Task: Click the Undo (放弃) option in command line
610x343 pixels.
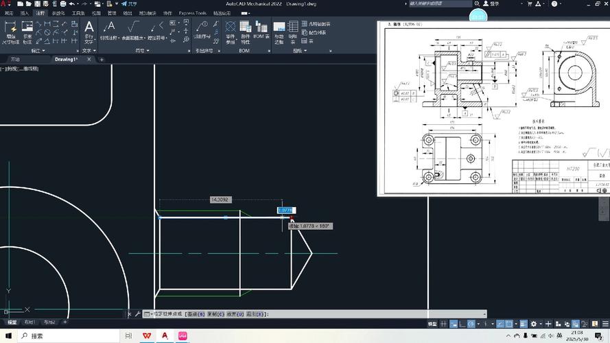Action: (x=235, y=314)
